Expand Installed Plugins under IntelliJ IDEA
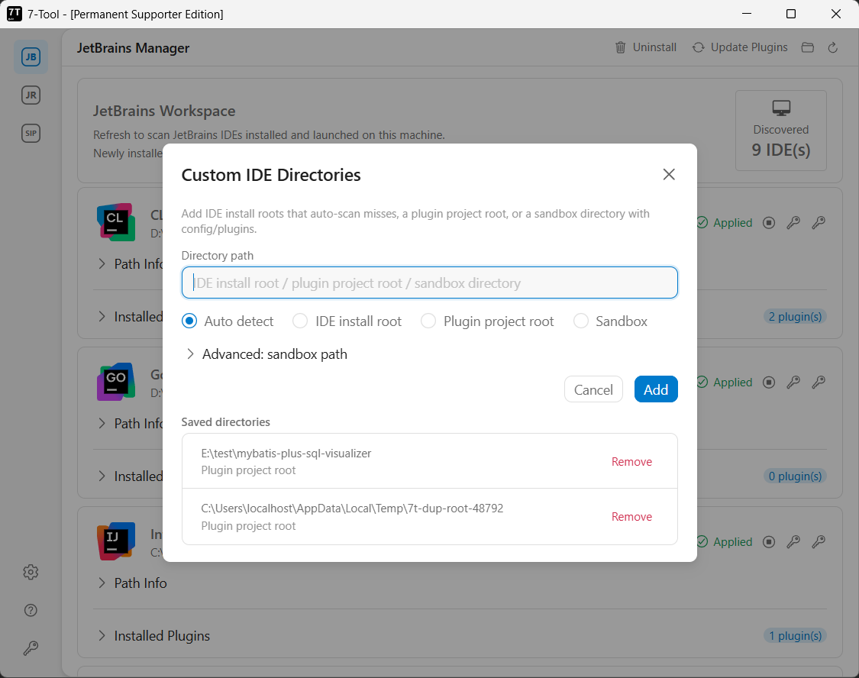Screen dimensions: 859x678 pyautogui.click(x=153, y=636)
